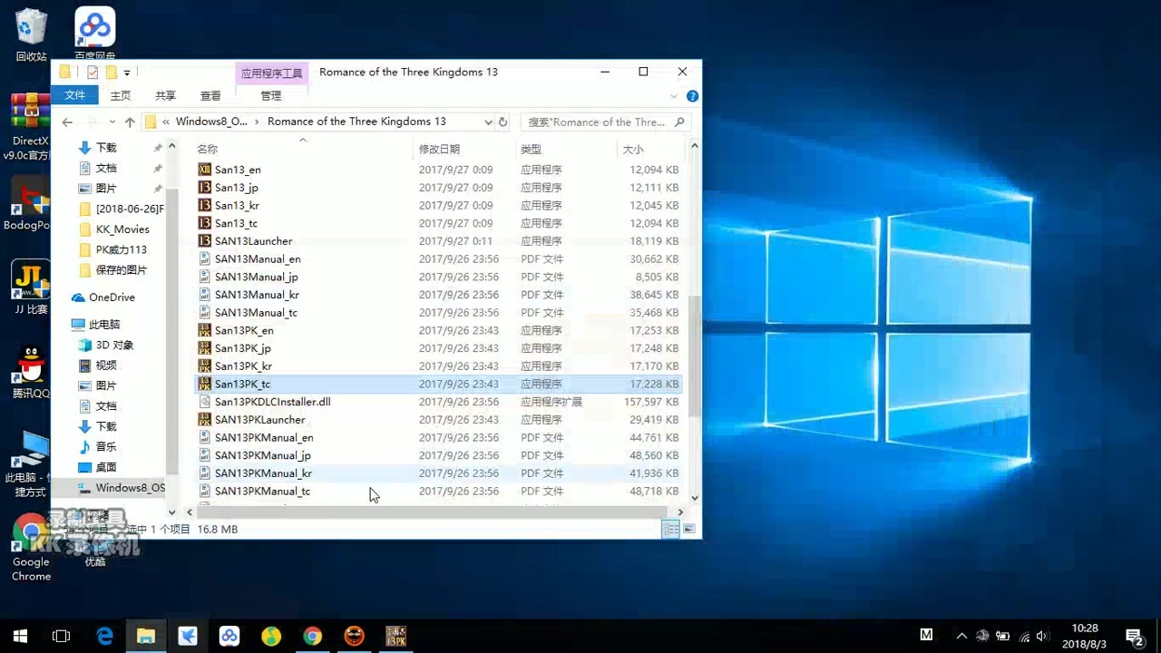
Task: Expand hidden system tray icons
Action: point(961,636)
